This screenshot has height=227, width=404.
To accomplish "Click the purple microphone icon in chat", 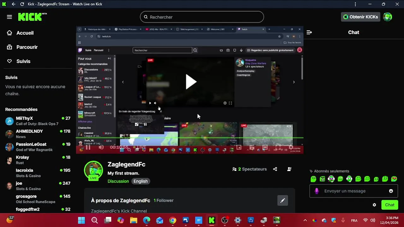I will pyautogui.click(x=317, y=191).
